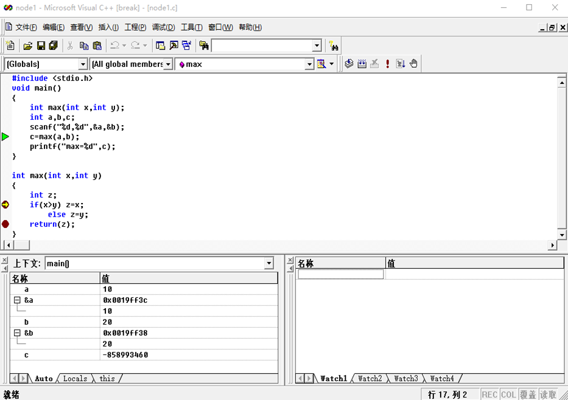568x400 pixels.
Task: Open the 文件(F) menu
Action: 26,27
